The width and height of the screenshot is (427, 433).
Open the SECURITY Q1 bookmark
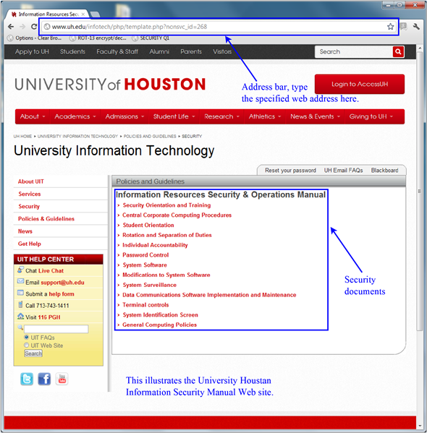click(x=151, y=38)
